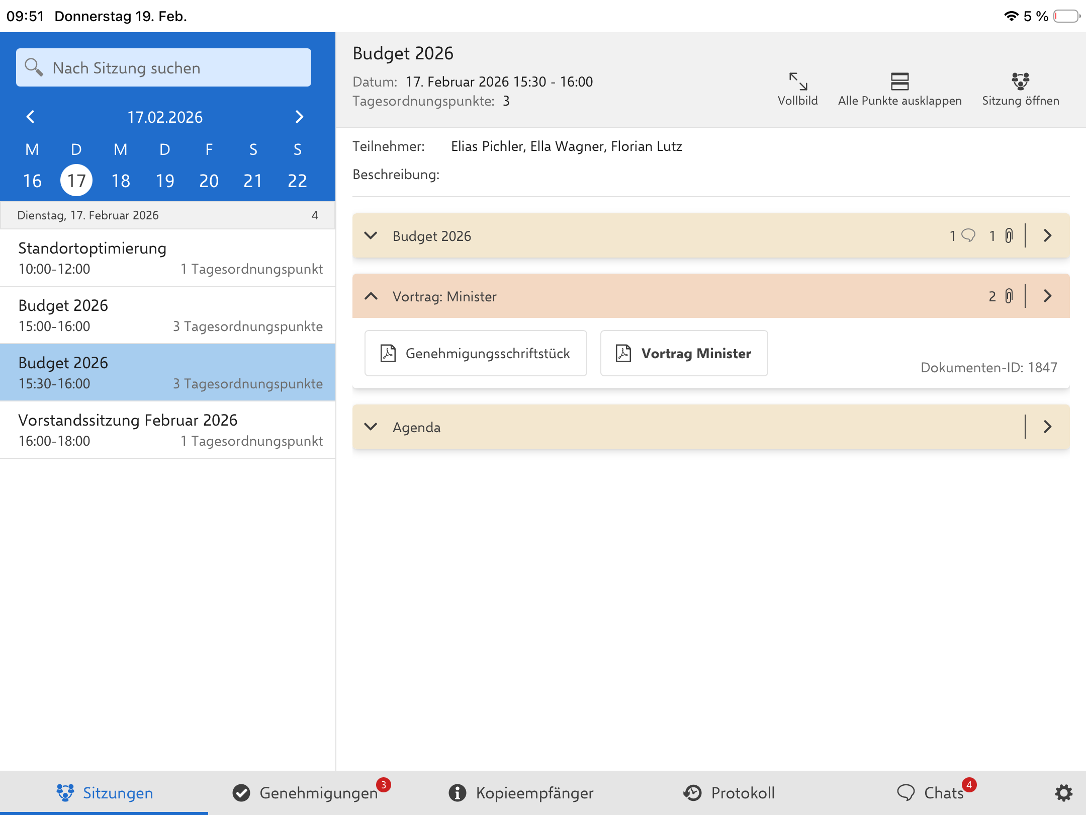Screen dimensions: 1086x815
Task: Open the Protokoll tab
Action: coord(729,793)
